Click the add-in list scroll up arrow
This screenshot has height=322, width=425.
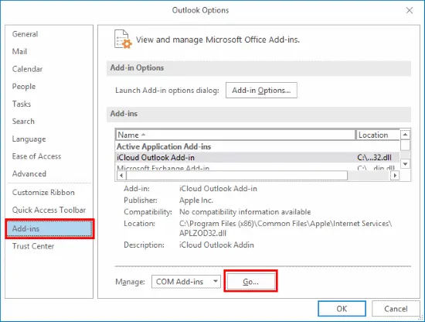click(x=405, y=135)
